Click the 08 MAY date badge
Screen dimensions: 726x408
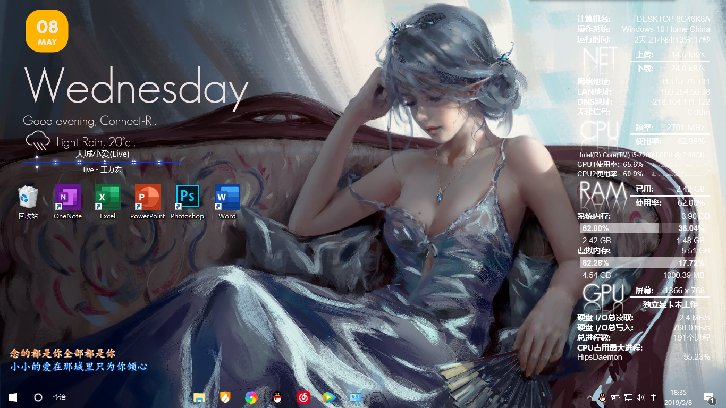click(x=47, y=31)
